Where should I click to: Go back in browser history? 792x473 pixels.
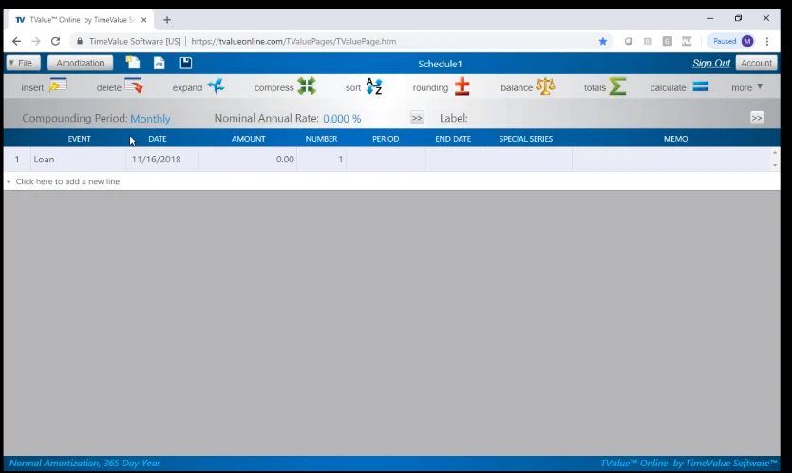[16, 41]
